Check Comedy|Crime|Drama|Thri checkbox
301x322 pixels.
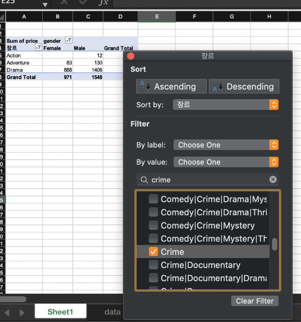(153, 212)
